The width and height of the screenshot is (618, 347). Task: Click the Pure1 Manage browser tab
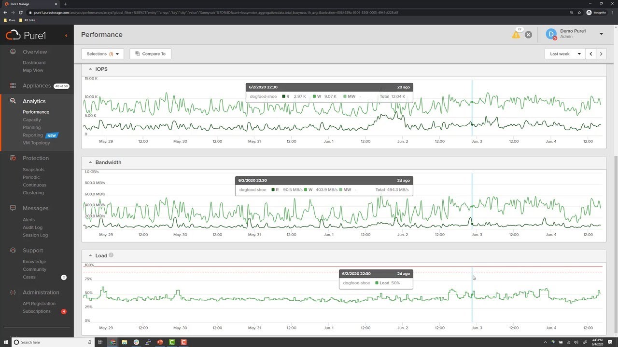pyautogui.click(x=30, y=4)
